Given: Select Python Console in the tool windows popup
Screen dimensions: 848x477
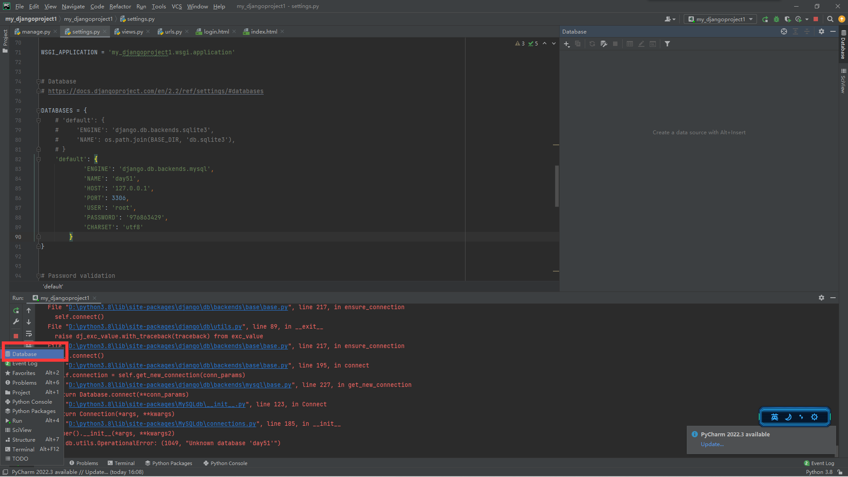Looking at the screenshot, I should [33, 401].
